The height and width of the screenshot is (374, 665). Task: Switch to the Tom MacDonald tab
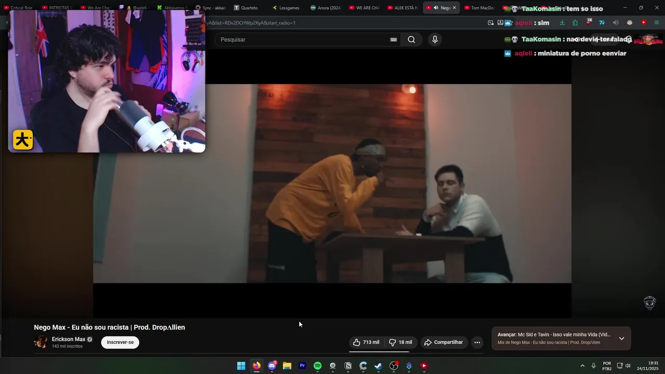click(479, 8)
